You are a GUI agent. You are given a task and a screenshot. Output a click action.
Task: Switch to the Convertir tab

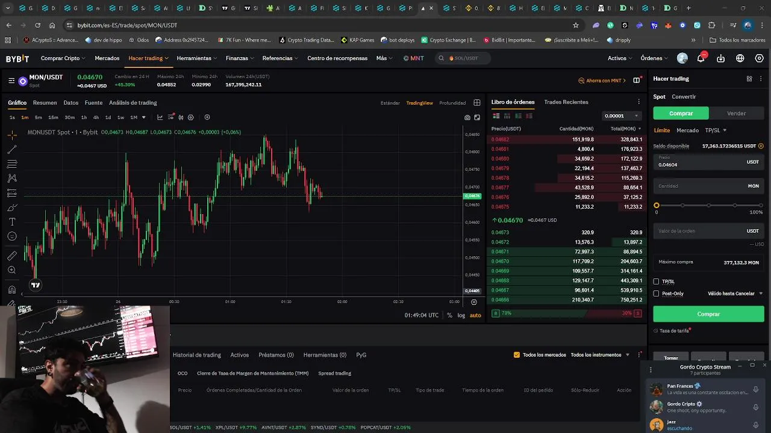pyautogui.click(x=684, y=97)
